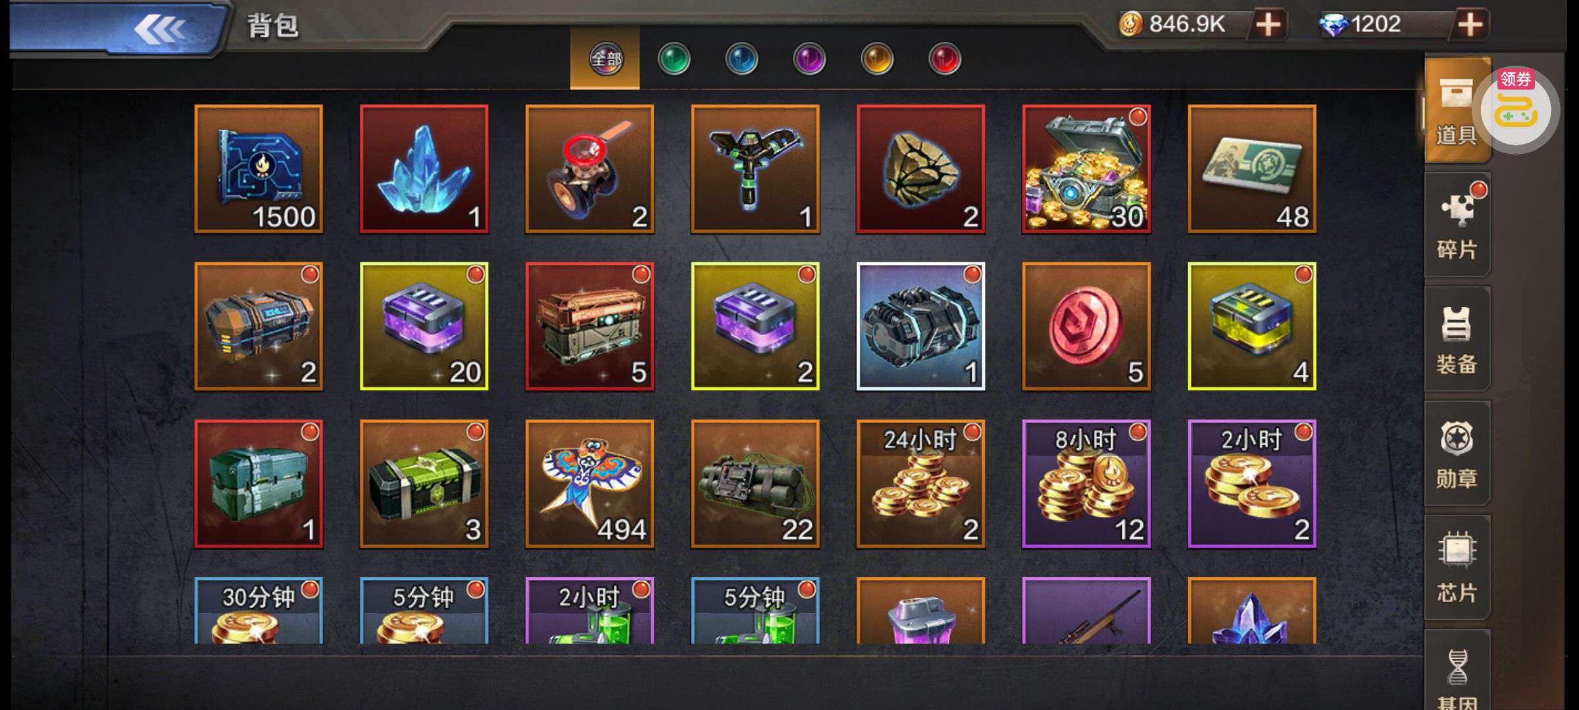Pick the red coin token with 5

point(1086,327)
